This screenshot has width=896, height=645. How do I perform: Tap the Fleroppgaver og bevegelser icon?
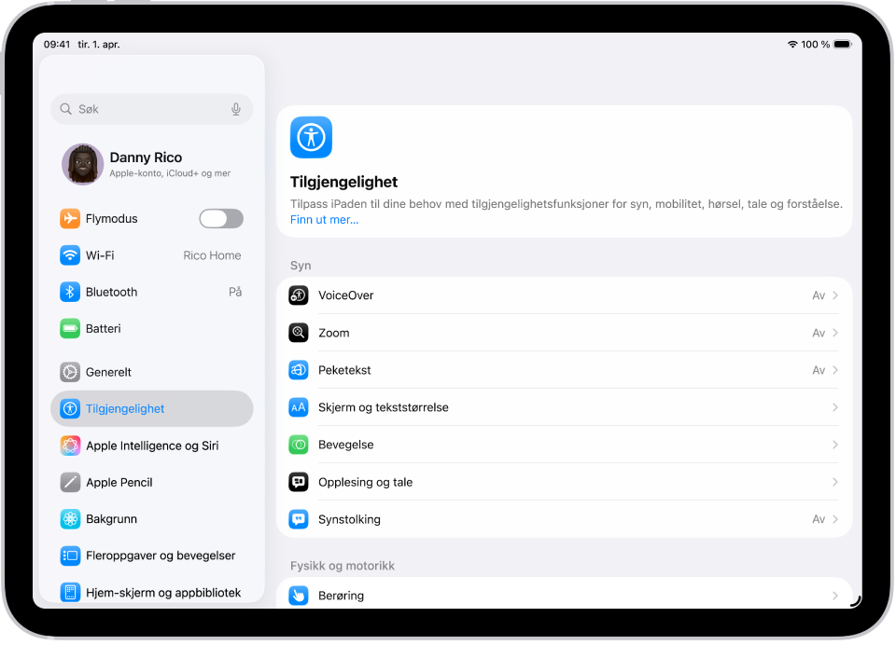pyautogui.click(x=70, y=556)
